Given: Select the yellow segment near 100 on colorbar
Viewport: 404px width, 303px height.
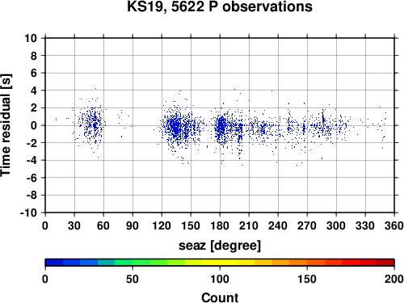Looking at the screenshot, I should point(220,263).
